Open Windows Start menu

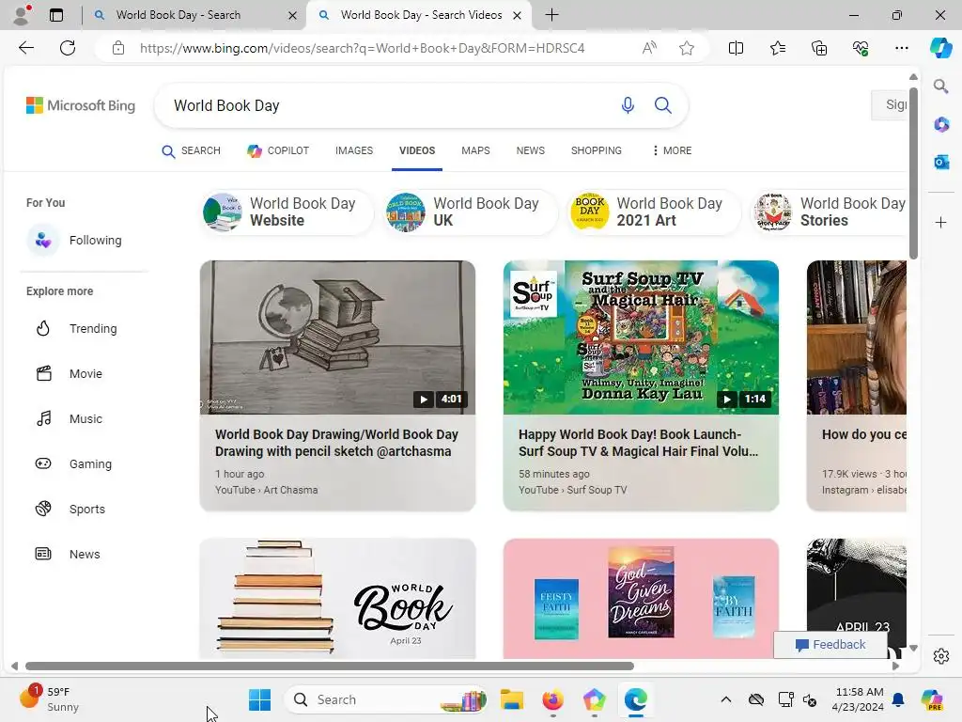tap(259, 699)
